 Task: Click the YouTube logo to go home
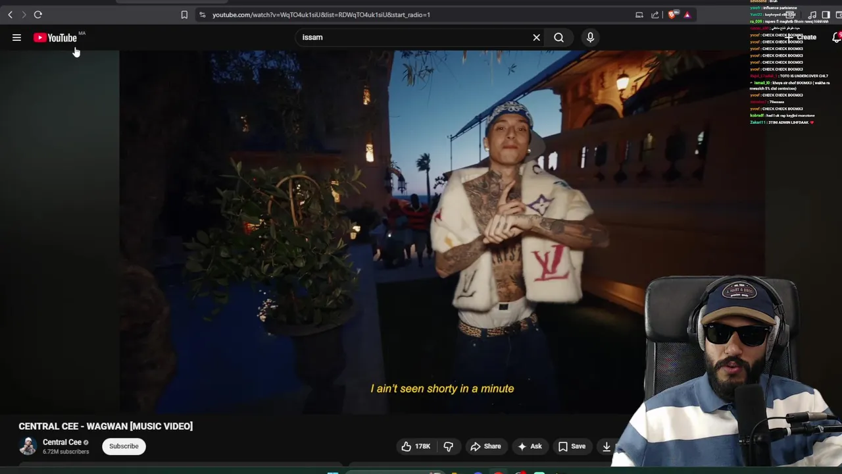[x=55, y=38]
